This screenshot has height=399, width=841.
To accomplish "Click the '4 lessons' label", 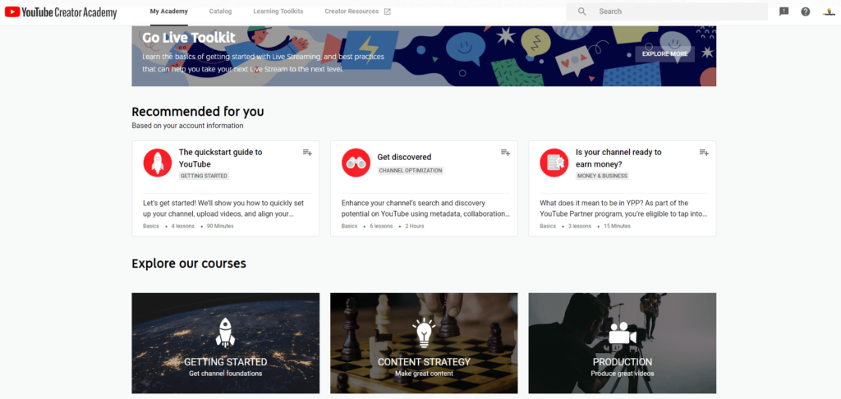I will tap(183, 227).
